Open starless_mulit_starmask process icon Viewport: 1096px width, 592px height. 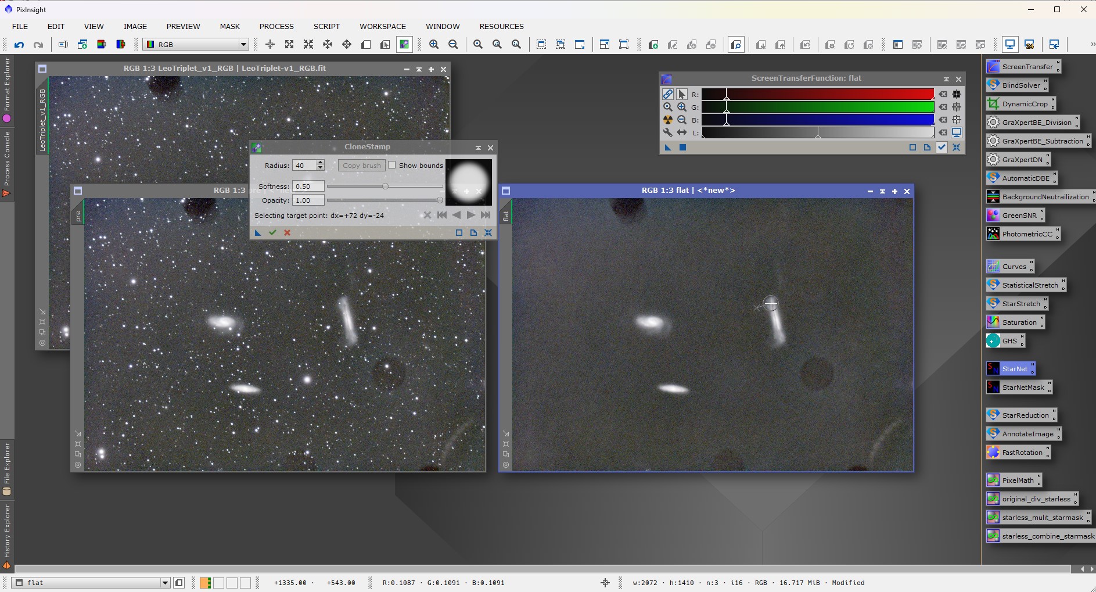tap(1037, 518)
